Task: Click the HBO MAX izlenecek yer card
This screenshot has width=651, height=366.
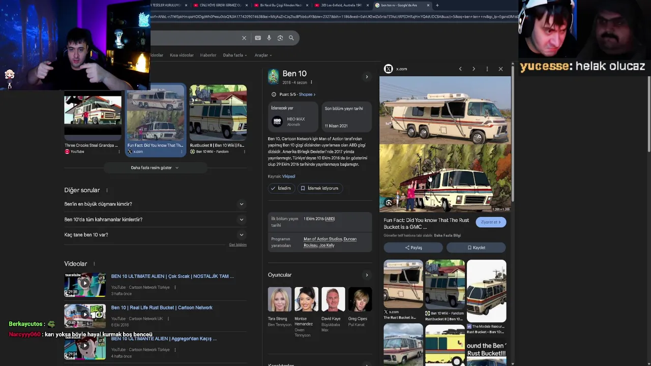Action: click(293, 117)
